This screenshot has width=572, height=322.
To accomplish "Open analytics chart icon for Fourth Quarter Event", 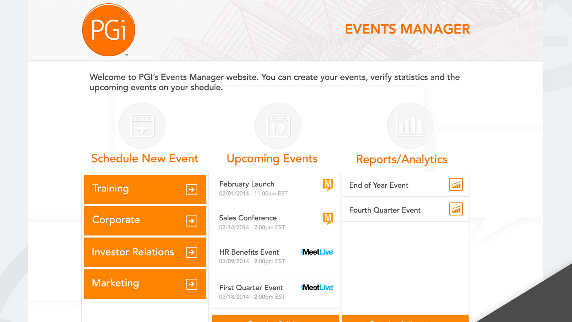I will 456,209.
